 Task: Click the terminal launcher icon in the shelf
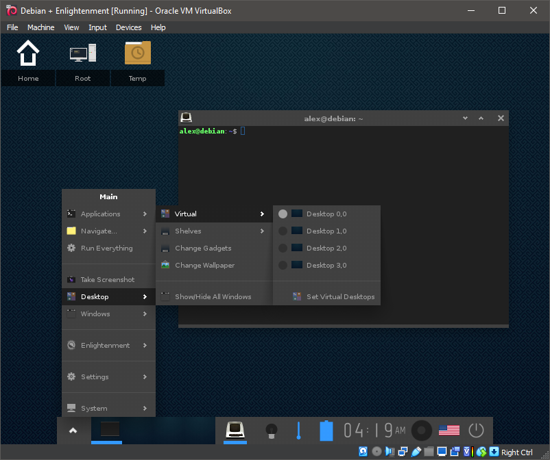tap(236, 430)
